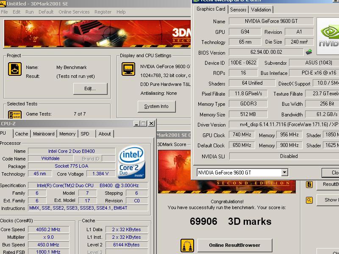This screenshot has width=339, height=254.
Task: Click the Pixel Fillrate 11.8 GPixel/s field
Action: (x=248, y=94)
